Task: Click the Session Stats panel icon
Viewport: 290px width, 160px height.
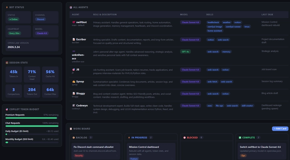Action: coord(7,63)
